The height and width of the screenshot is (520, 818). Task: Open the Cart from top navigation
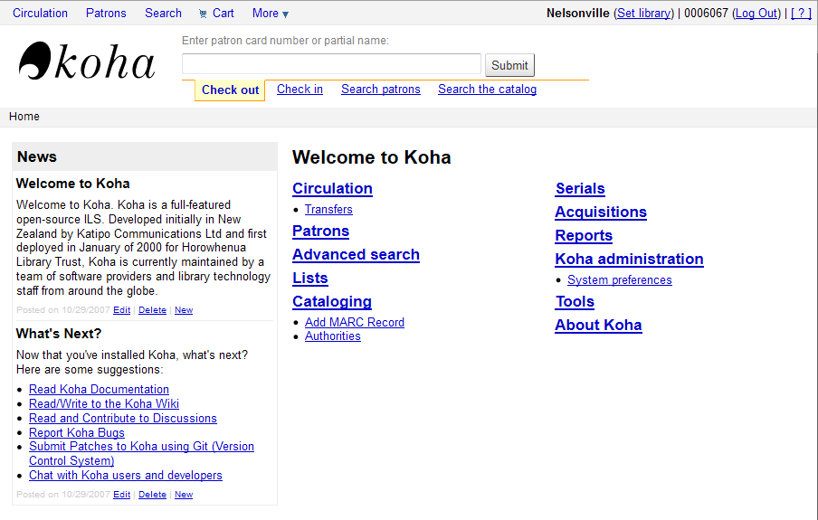pos(223,13)
